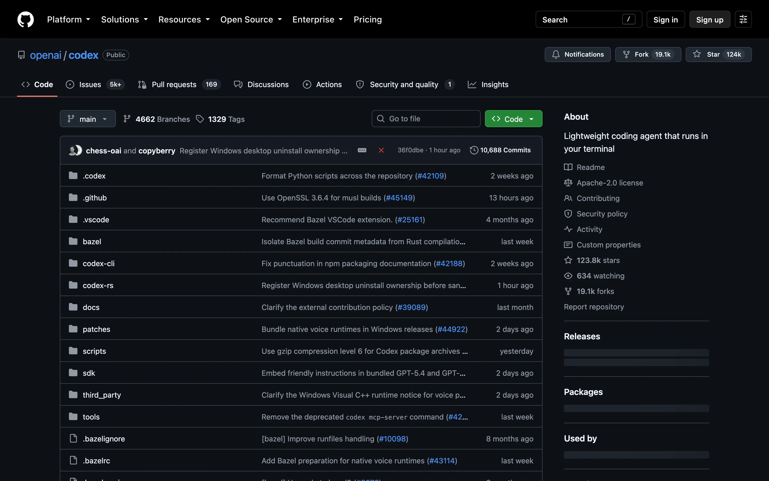
Task: Click the failed status X icon
Action: (x=381, y=150)
